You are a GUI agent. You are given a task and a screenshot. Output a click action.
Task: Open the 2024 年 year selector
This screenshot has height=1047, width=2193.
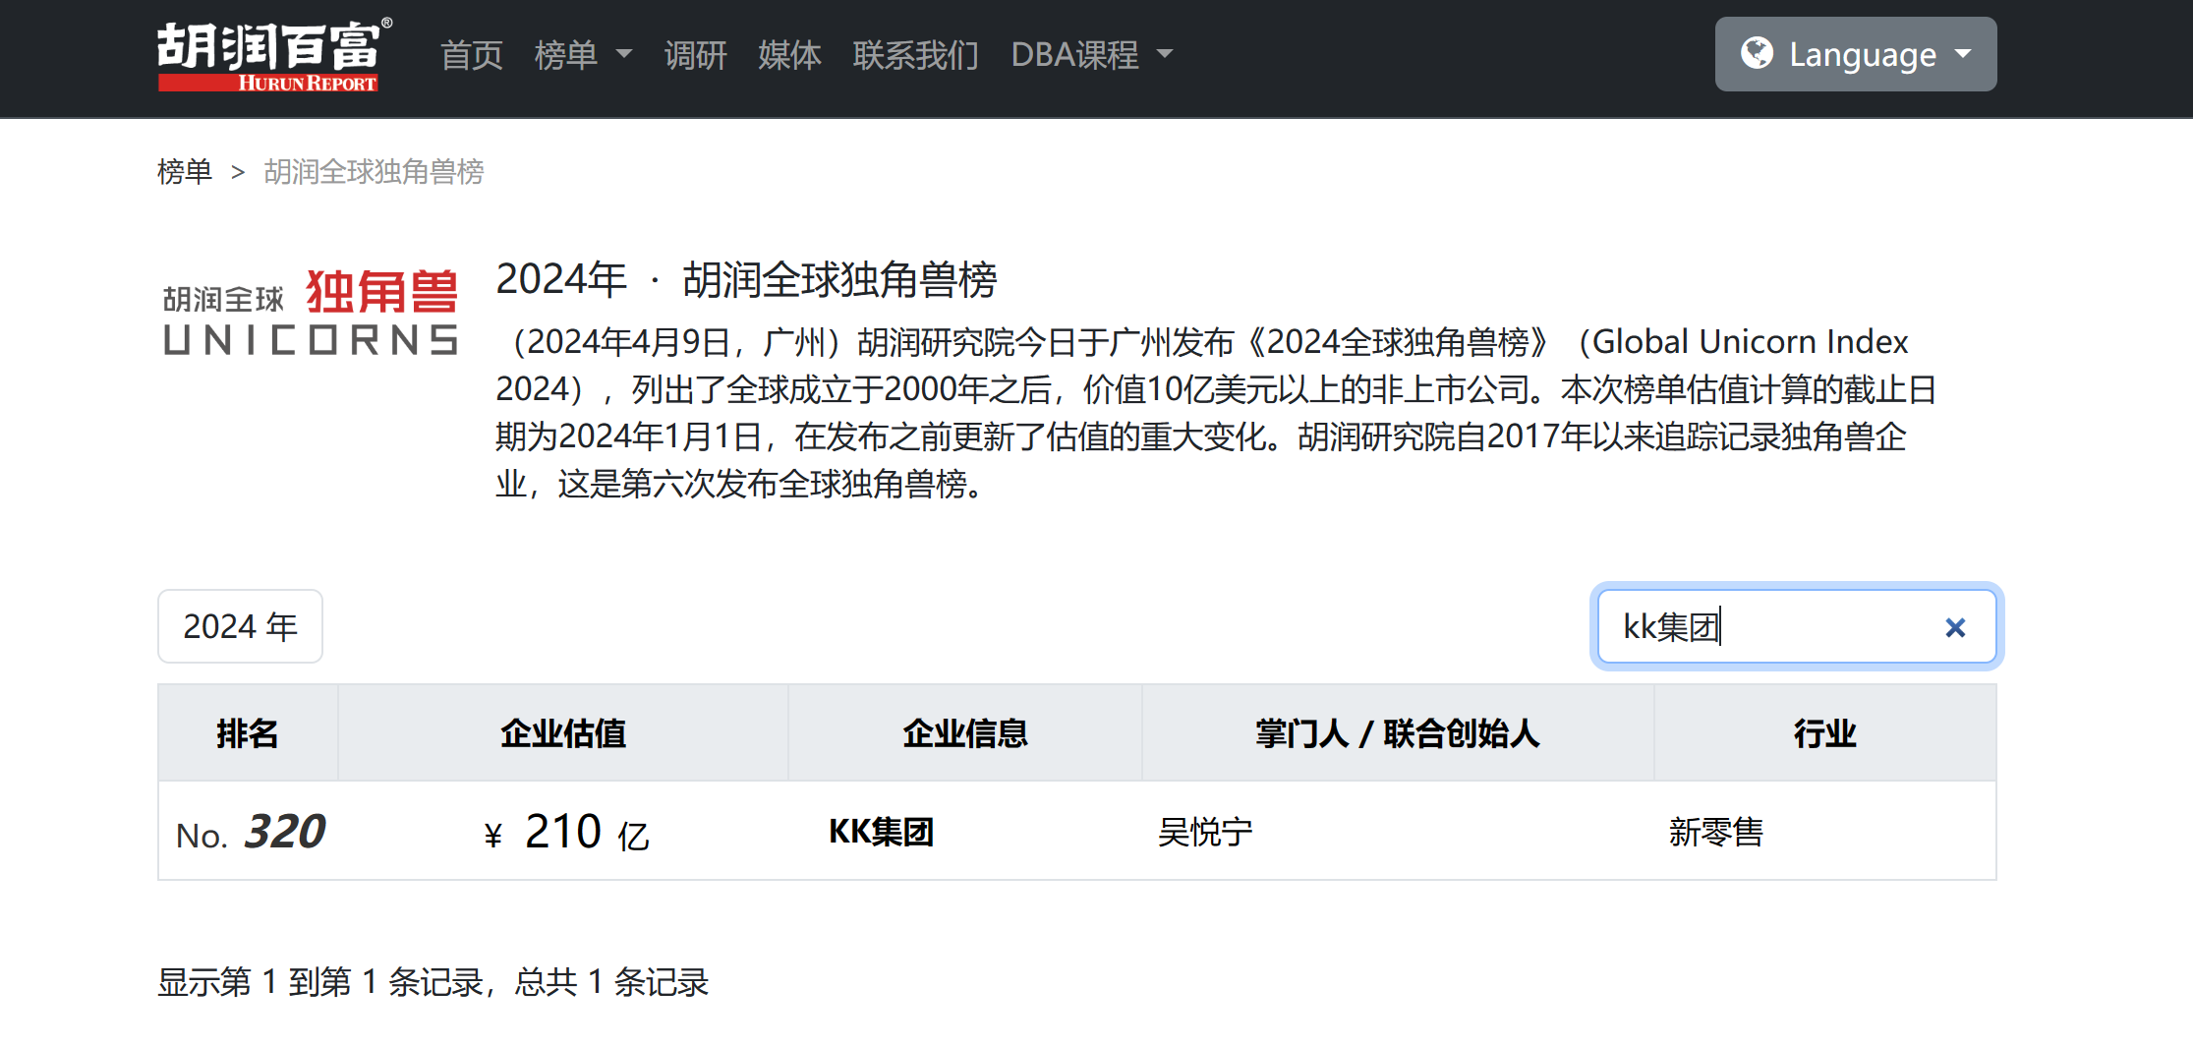point(240,626)
